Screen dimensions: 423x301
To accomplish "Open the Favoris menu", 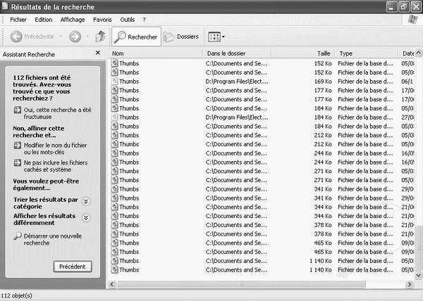I will [x=102, y=20].
